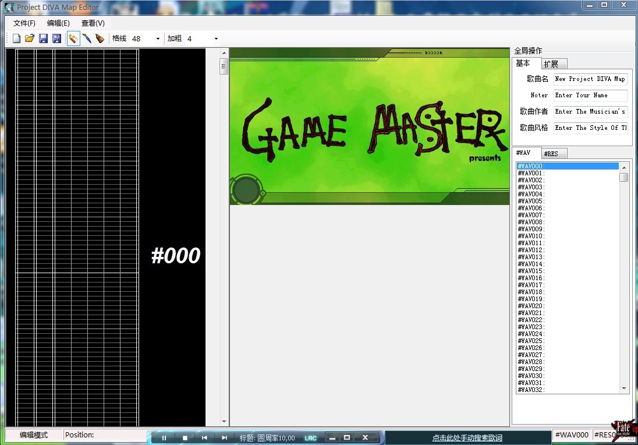Screen dimensions: 638x445
Task: Select the brown paint bucket tool
Action: click(x=100, y=38)
